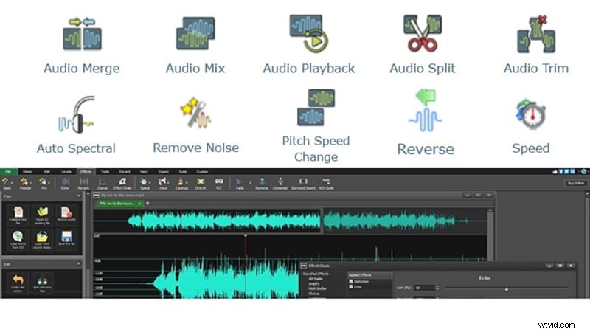Click the Chorus effect toolbar icon
The width and height of the screenshot is (590, 332).
(102, 183)
